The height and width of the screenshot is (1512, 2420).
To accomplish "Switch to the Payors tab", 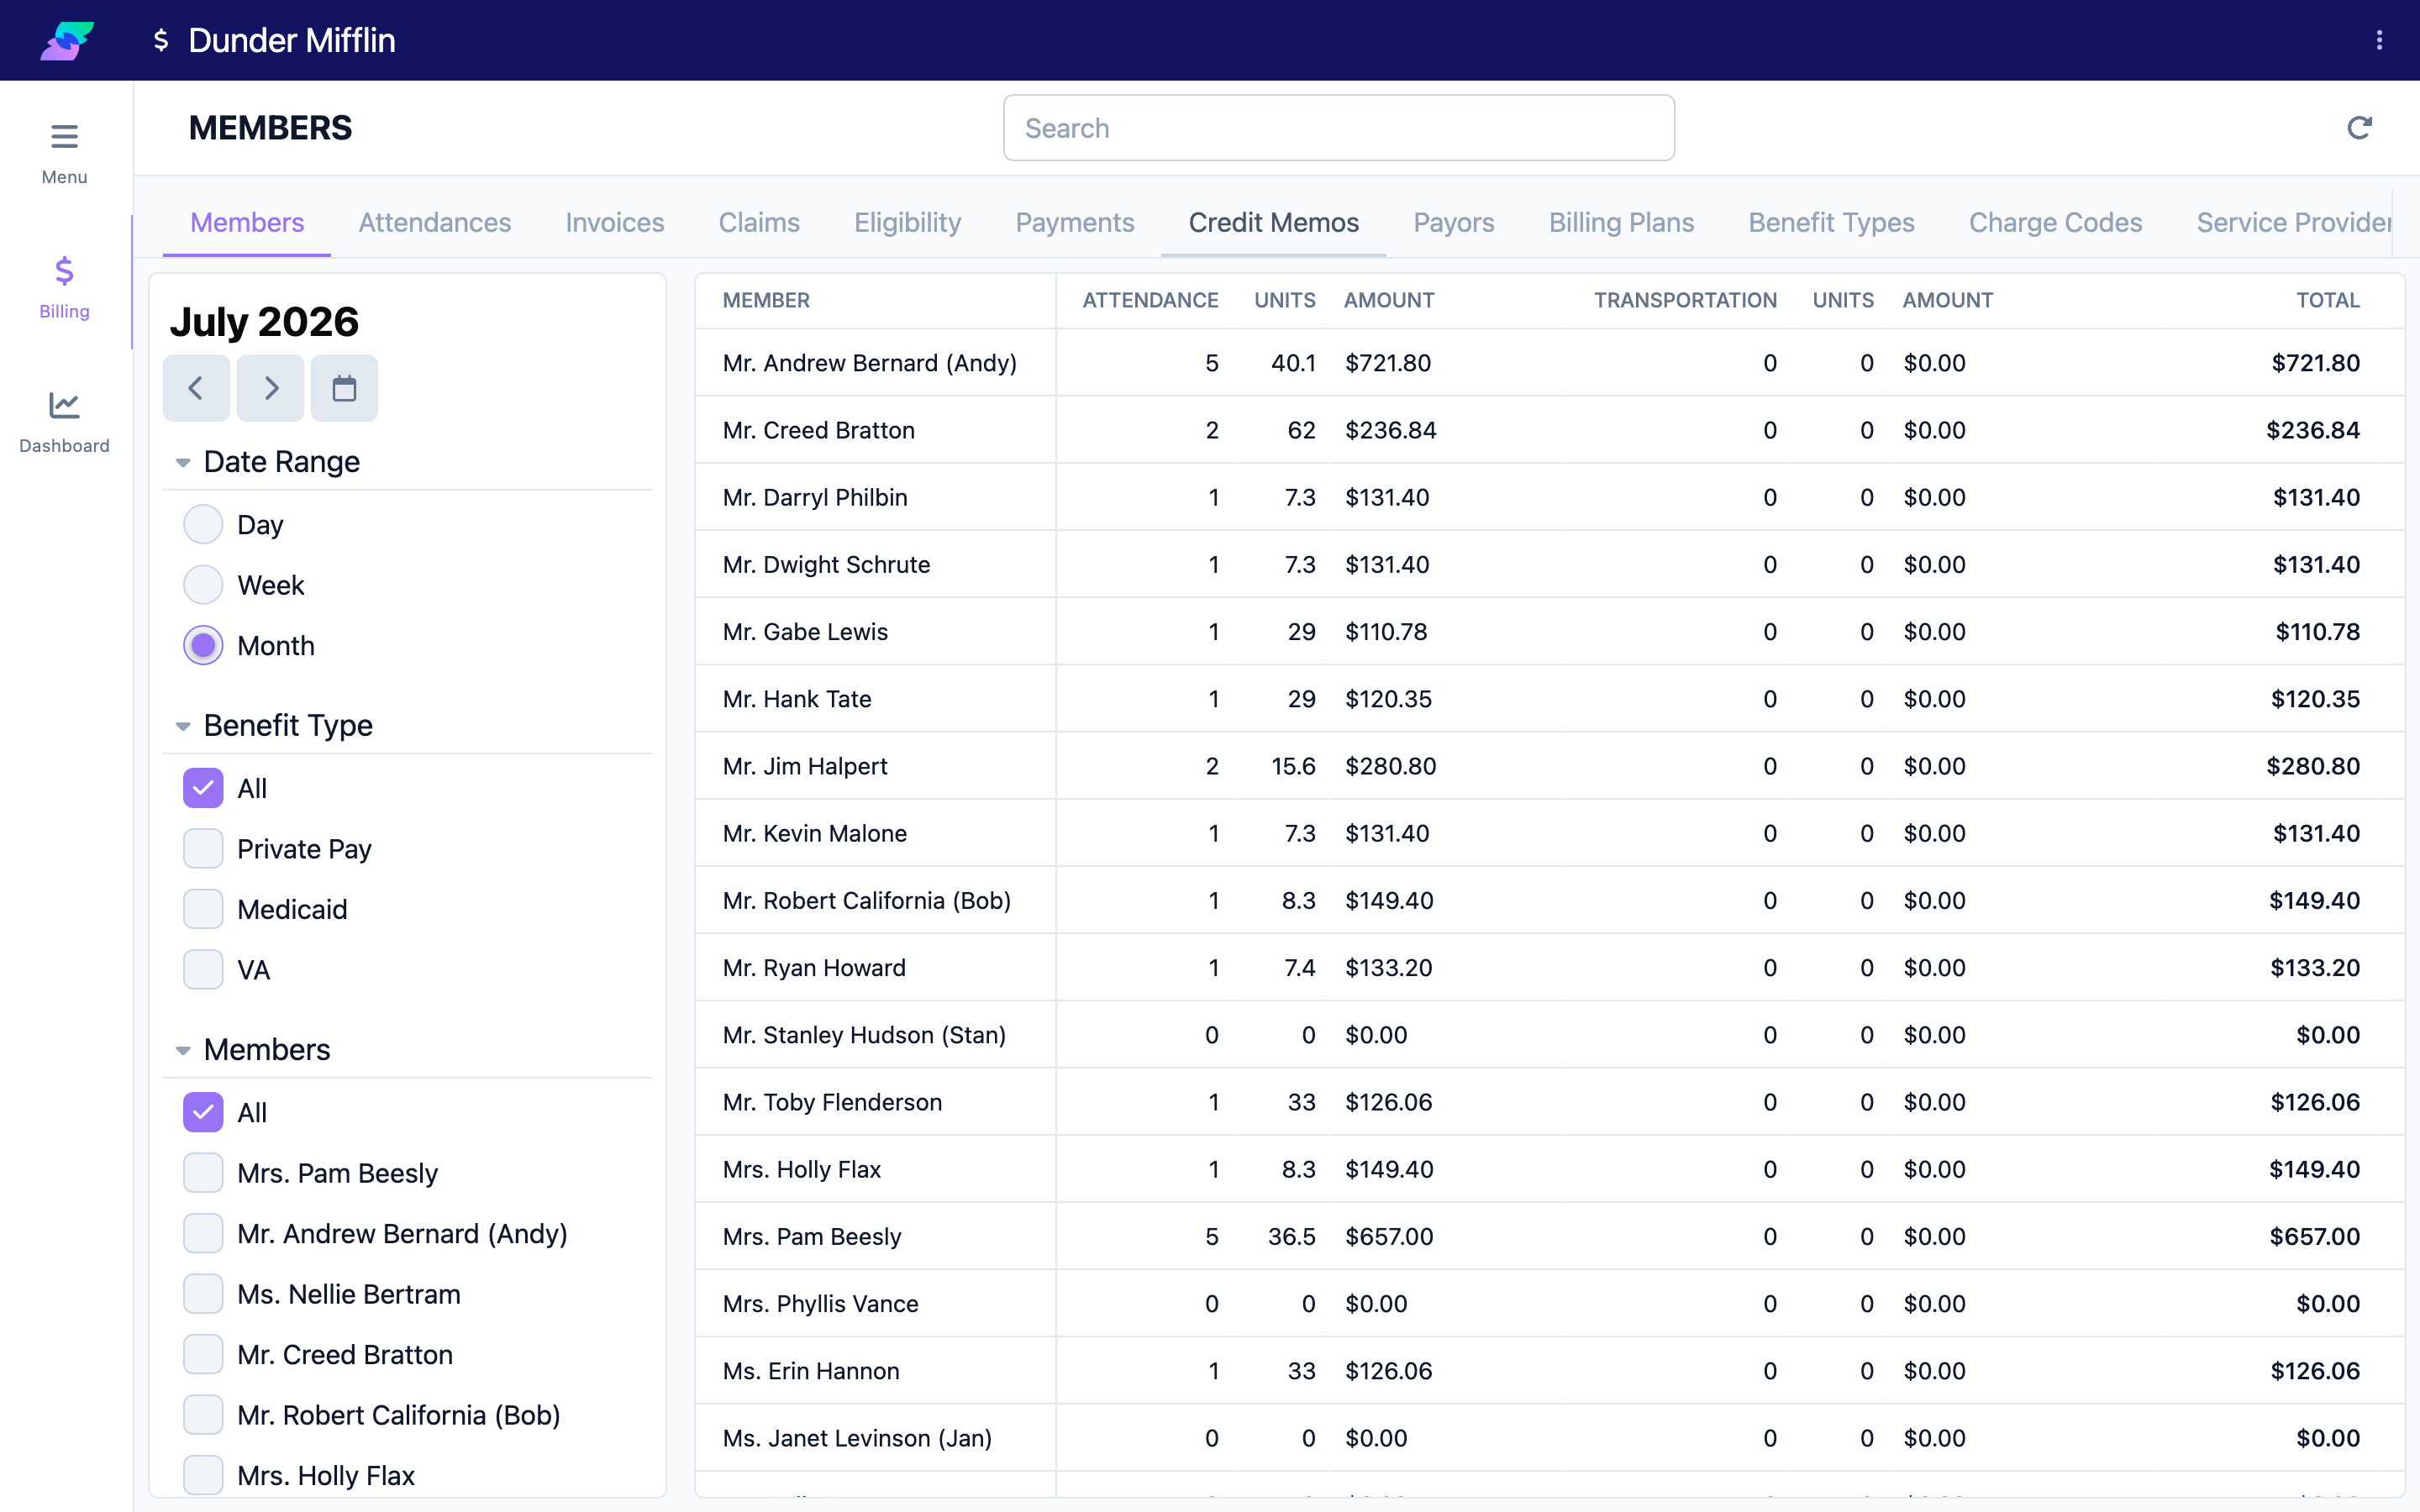I will click(x=1453, y=222).
